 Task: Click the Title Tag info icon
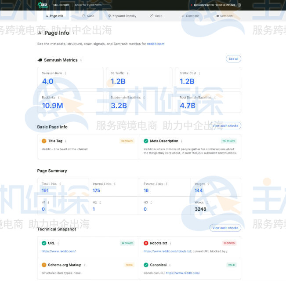click(x=65, y=141)
